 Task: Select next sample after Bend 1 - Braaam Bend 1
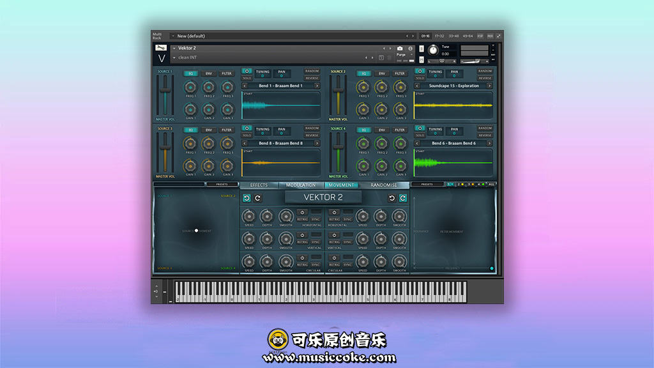tap(317, 86)
